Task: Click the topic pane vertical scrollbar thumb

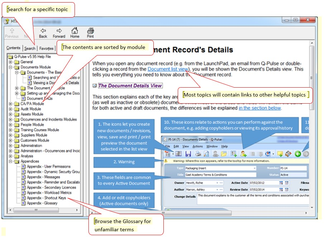Action: pos(311,78)
